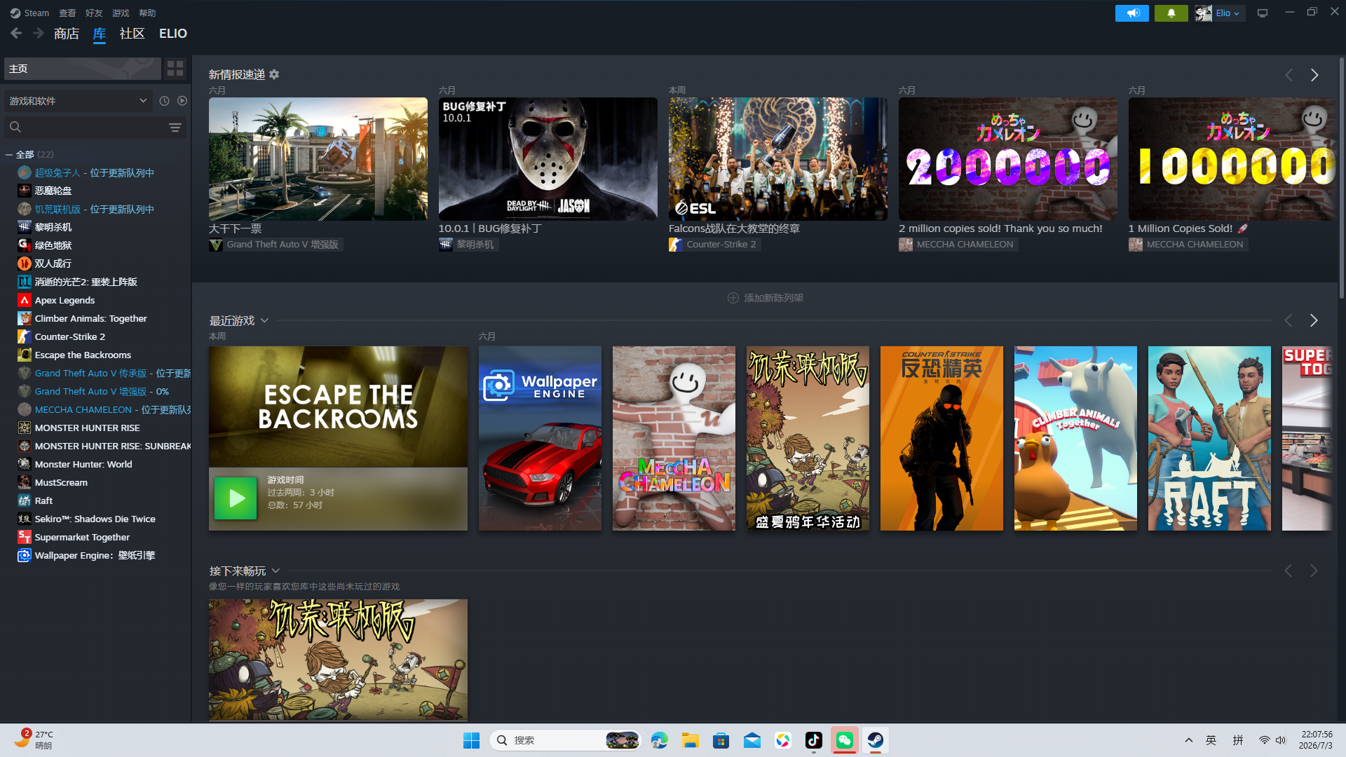Collapse the 全部 games category
Viewport: 1346px width, 757px height.
click(x=9, y=154)
